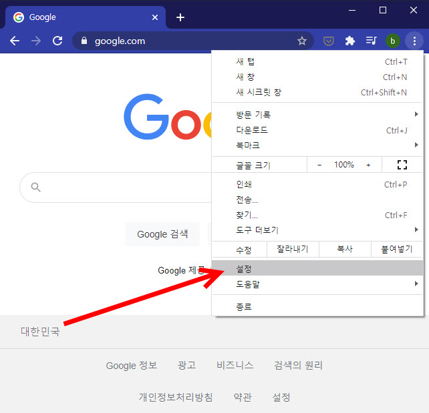Image resolution: width=429 pixels, height=413 pixels.
Task: Open 설정 link in page footer
Action: tap(281, 397)
